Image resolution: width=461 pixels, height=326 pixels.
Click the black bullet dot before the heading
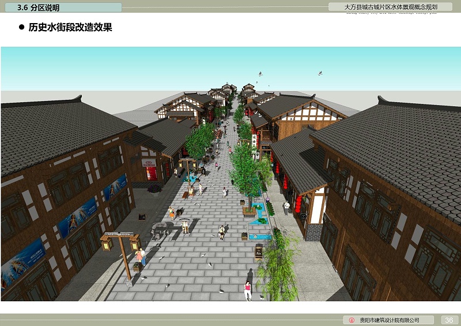coord(22,27)
